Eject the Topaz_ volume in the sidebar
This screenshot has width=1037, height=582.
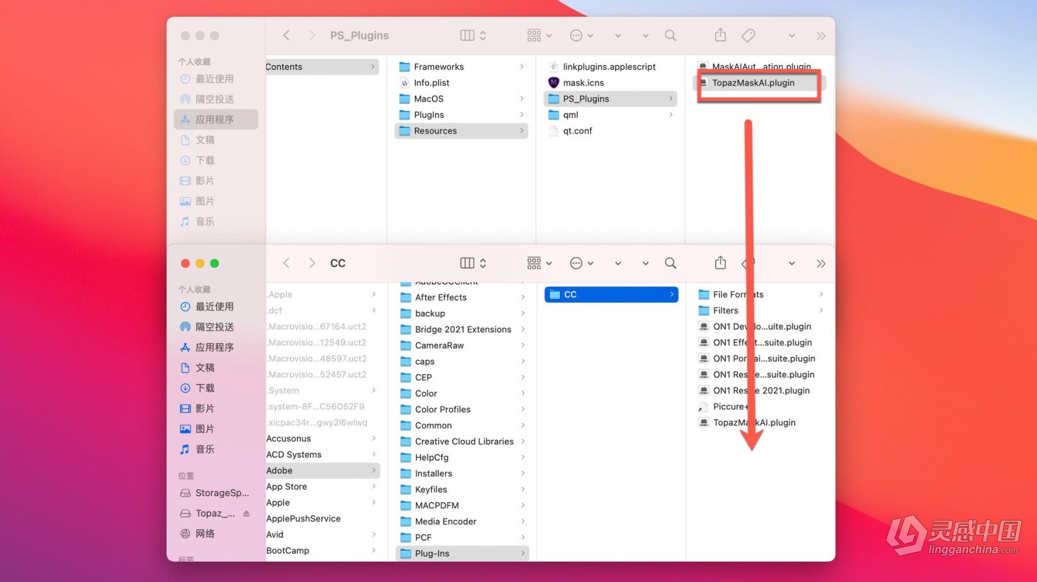point(246,513)
